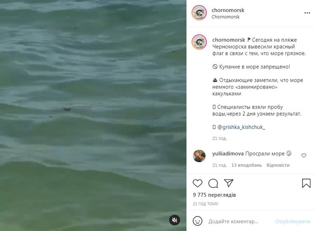Open emoji picker smiley icon
The width and height of the screenshot is (315, 231).
point(197,221)
